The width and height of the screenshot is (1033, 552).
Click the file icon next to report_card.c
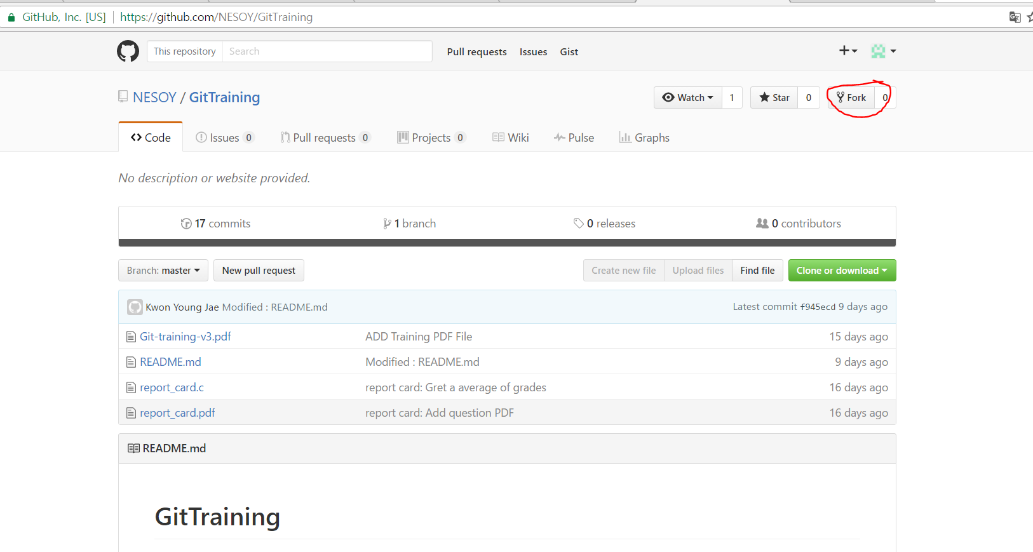pos(131,387)
